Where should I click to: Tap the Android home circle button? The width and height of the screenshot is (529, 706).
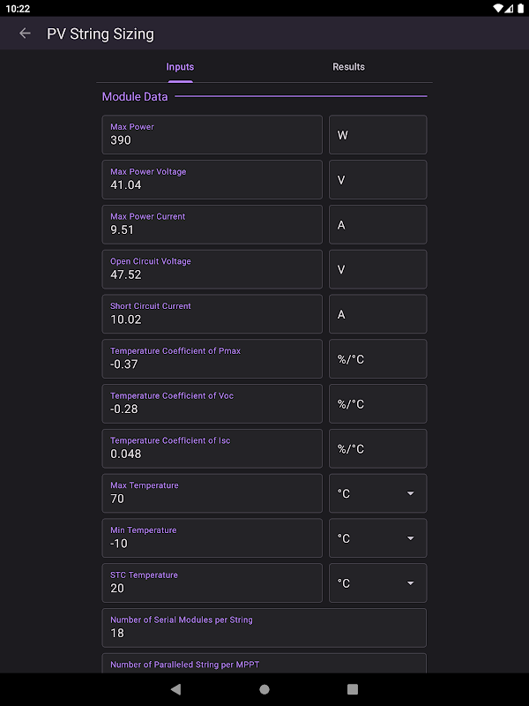(264, 688)
